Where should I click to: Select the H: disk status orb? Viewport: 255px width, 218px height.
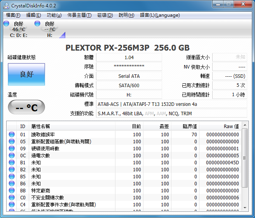point(37,24)
